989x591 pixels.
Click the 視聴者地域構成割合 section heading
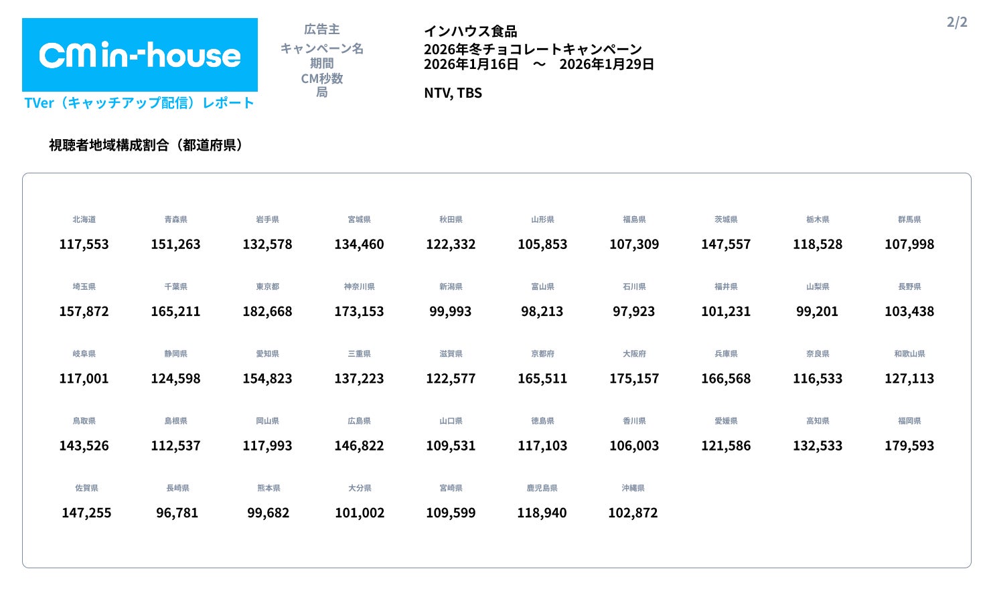145,145
